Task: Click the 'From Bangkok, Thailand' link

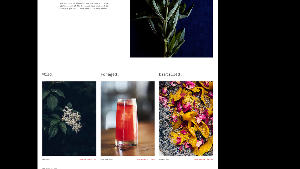Action: (204, 159)
